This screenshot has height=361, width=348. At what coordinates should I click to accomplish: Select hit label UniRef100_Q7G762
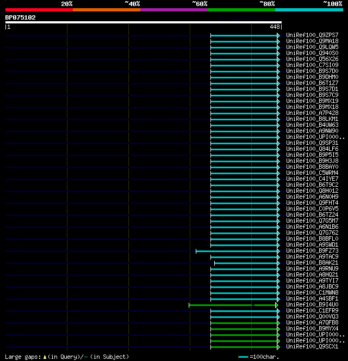tap(312, 232)
